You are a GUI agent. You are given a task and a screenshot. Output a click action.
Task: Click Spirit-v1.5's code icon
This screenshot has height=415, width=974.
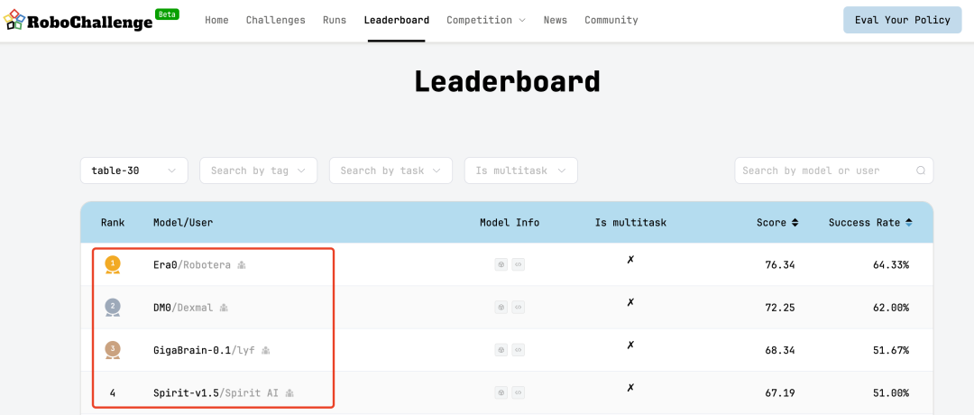pos(518,392)
